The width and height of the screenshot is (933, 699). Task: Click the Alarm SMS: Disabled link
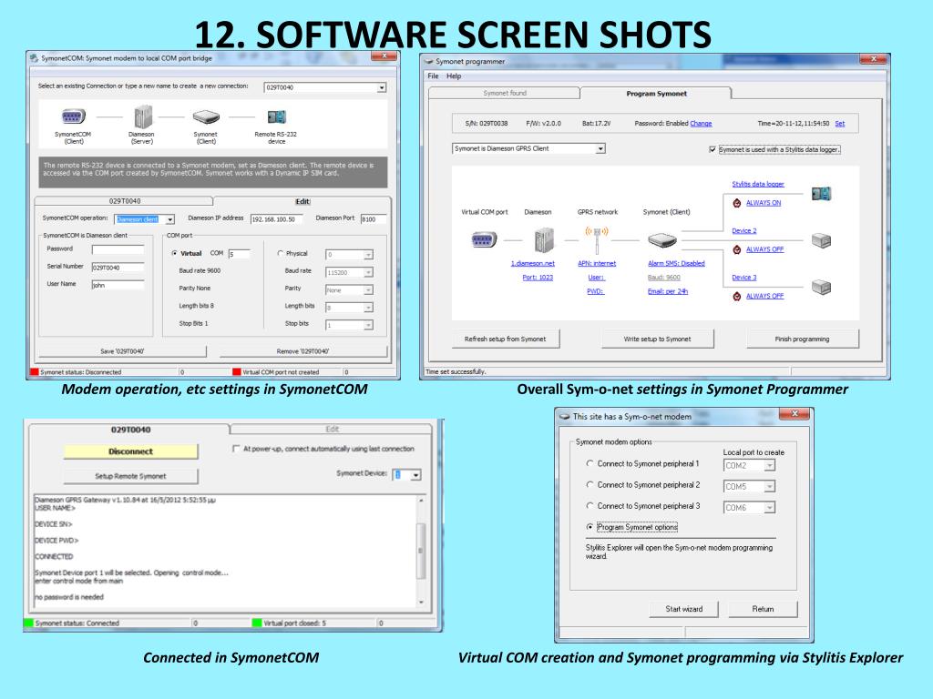click(676, 263)
